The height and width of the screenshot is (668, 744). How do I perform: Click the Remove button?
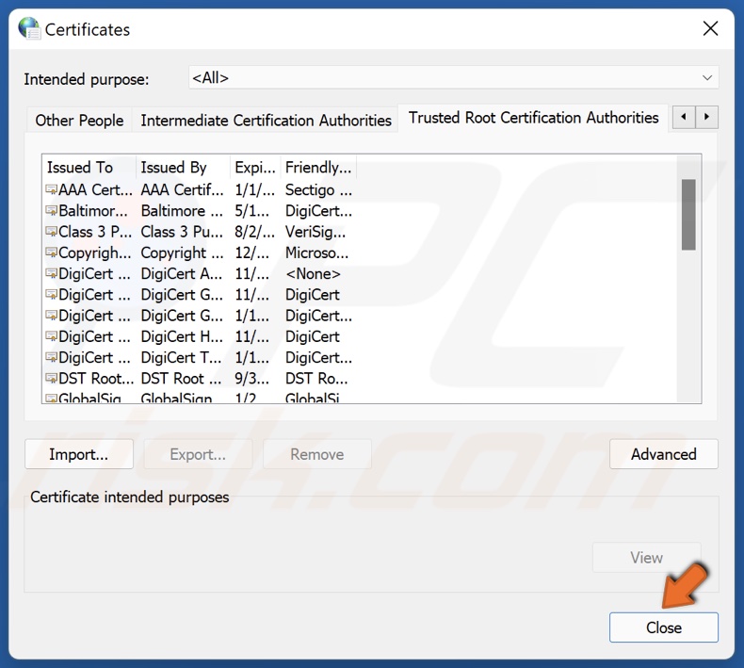tap(317, 454)
